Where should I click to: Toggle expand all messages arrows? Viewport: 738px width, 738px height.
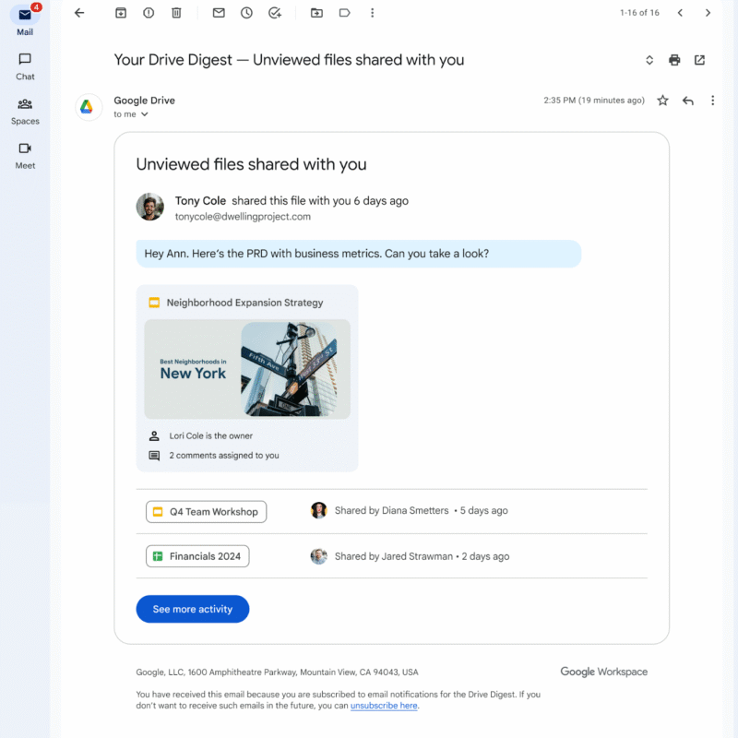[x=649, y=60]
